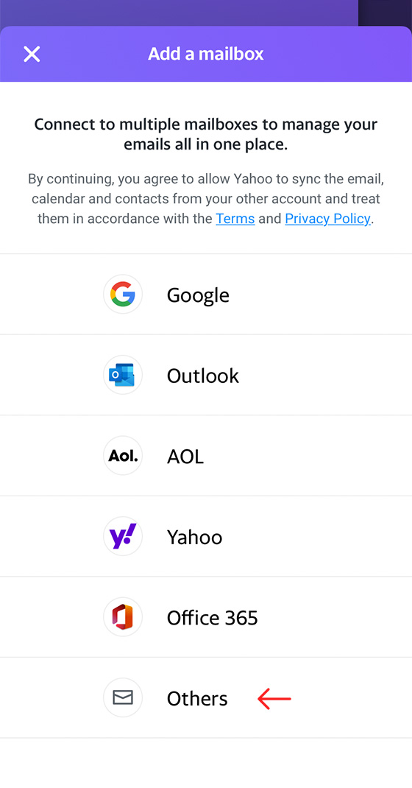Click the sync agreement paragraph text
This screenshot has height=788, width=412.
pyautogui.click(x=206, y=199)
